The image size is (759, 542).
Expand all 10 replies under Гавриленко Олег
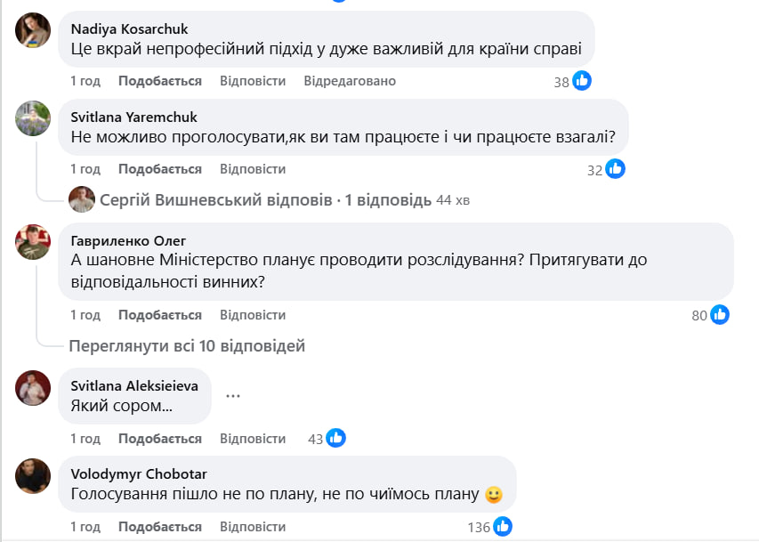pos(187,345)
